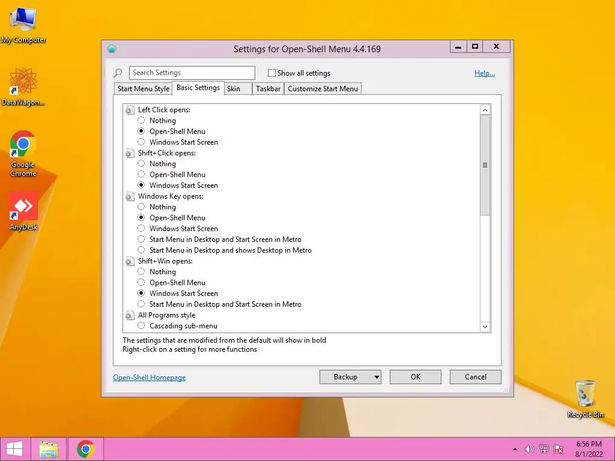Click the "Windows Key opens:" heading text

point(171,196)
